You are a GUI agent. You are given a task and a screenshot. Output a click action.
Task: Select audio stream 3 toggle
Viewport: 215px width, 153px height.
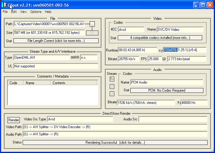pos(112,94)
